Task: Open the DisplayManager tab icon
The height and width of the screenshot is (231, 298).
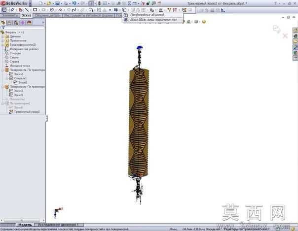Action: pyautogui.click(x=29, y=23)
